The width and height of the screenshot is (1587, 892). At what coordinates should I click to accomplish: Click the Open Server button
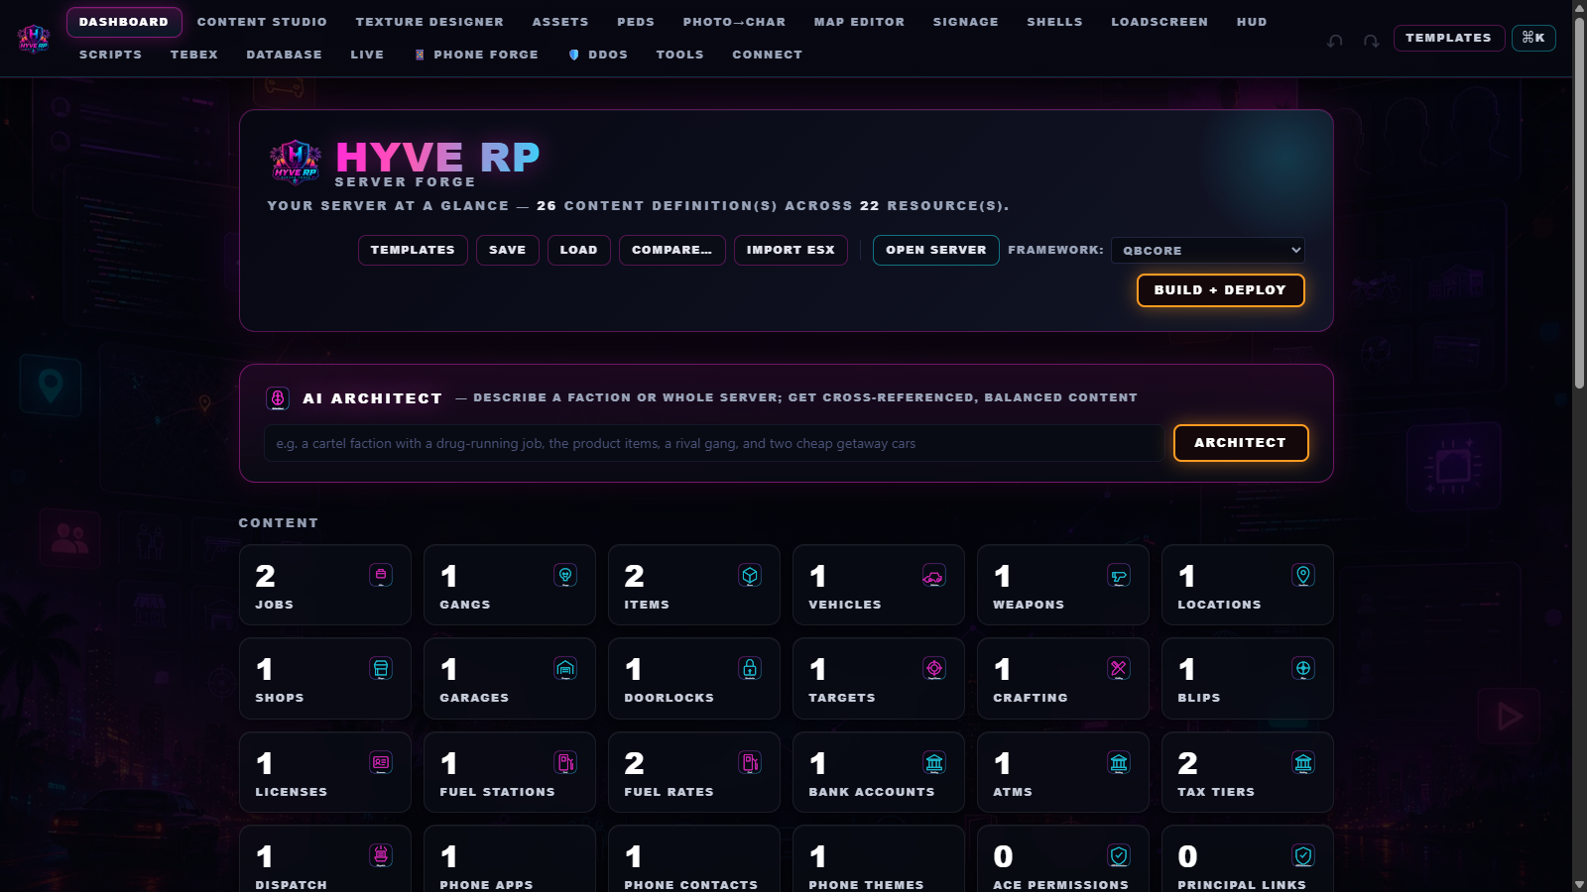[936, 250]
